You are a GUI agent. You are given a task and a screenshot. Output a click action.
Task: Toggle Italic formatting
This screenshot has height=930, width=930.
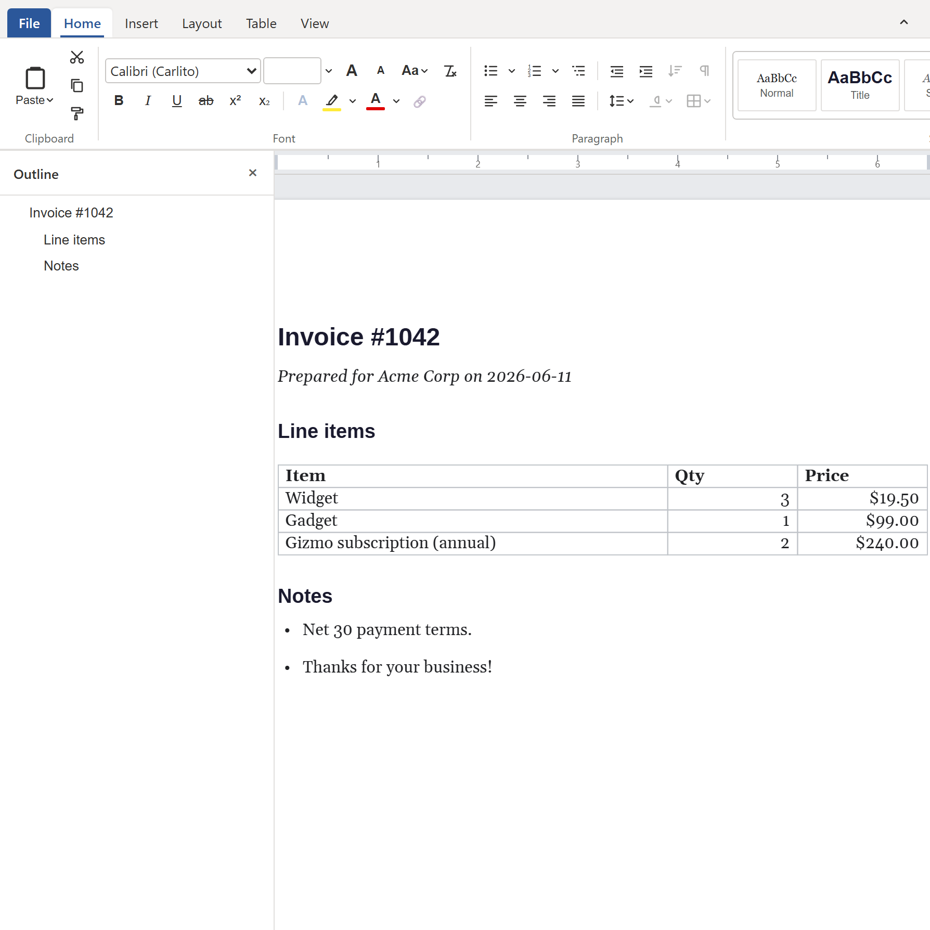pyautogui.click(x=148, y=100)
